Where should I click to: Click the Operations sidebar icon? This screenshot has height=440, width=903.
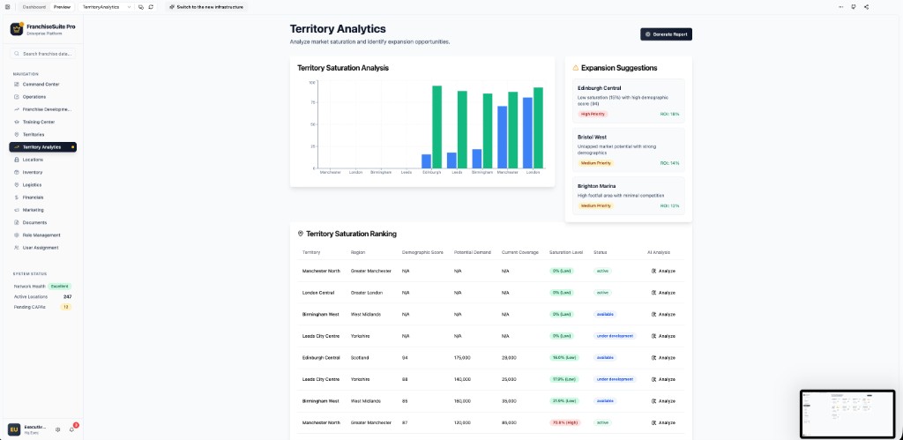17,97
